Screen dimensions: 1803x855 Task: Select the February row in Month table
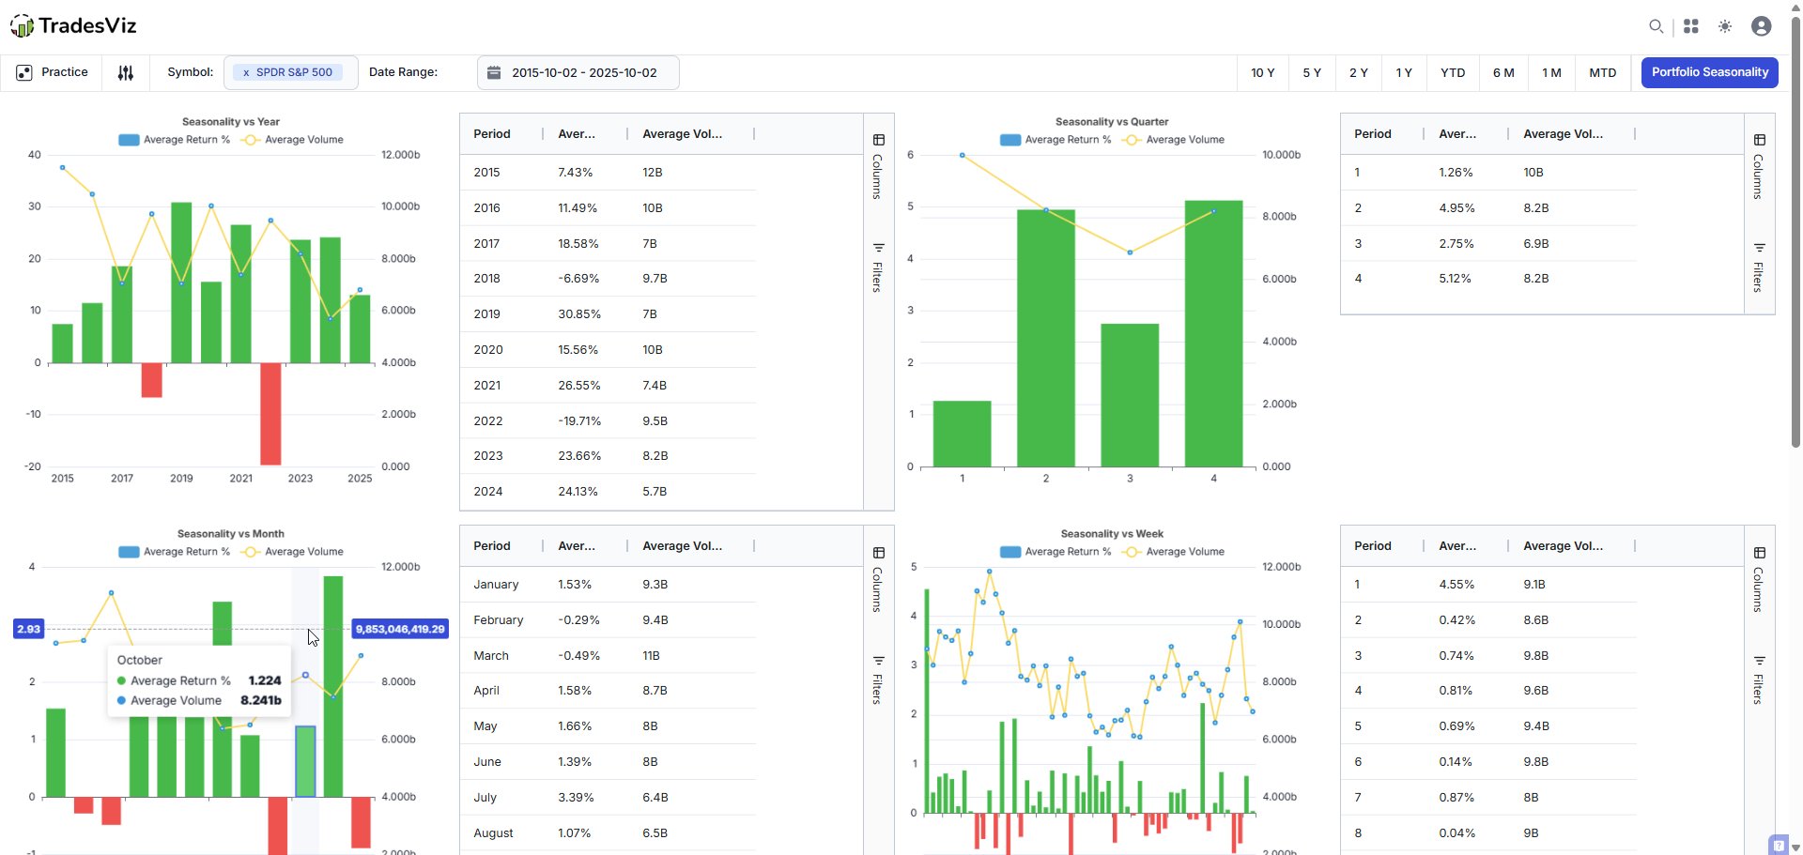(x=608, y=620)
